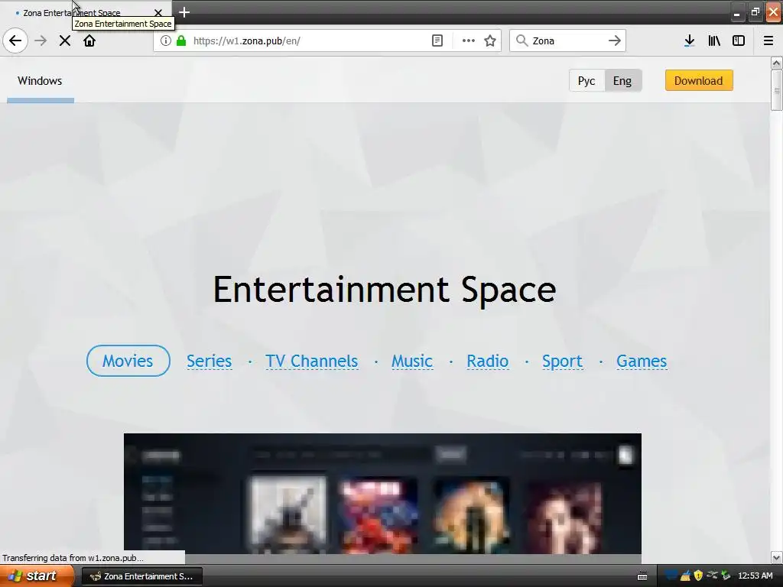Click the forward navigation arrow
This screenshot has width=783, height=587.
[41, 41]
